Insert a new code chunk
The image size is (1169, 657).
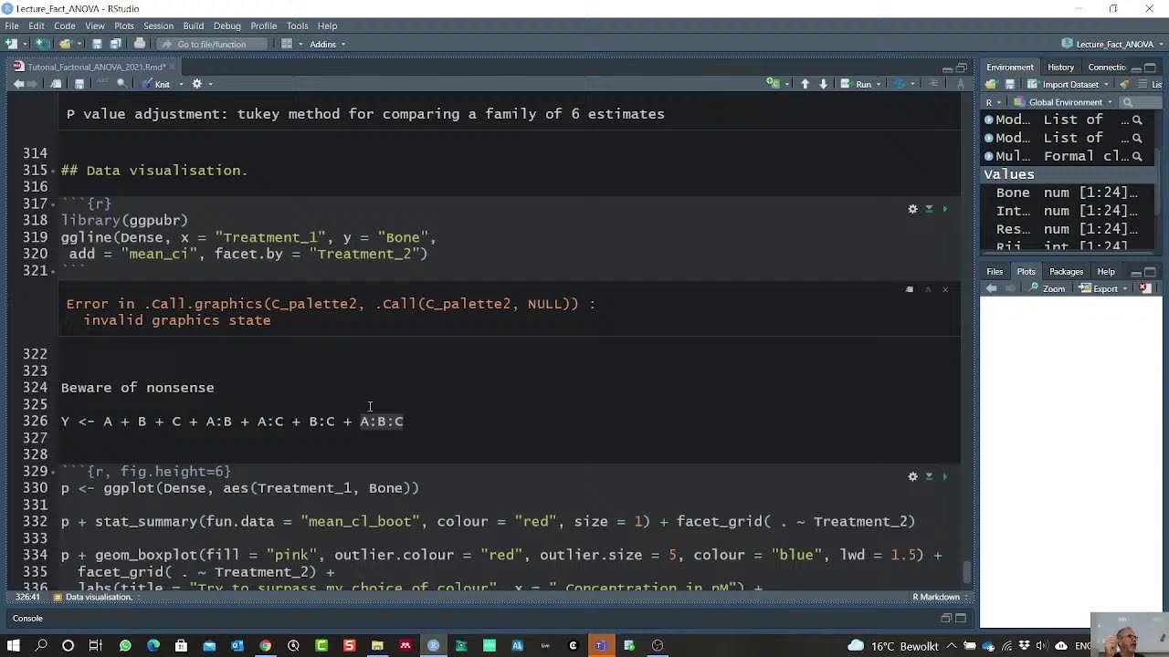pyautogui.click(x=774, y=84)
